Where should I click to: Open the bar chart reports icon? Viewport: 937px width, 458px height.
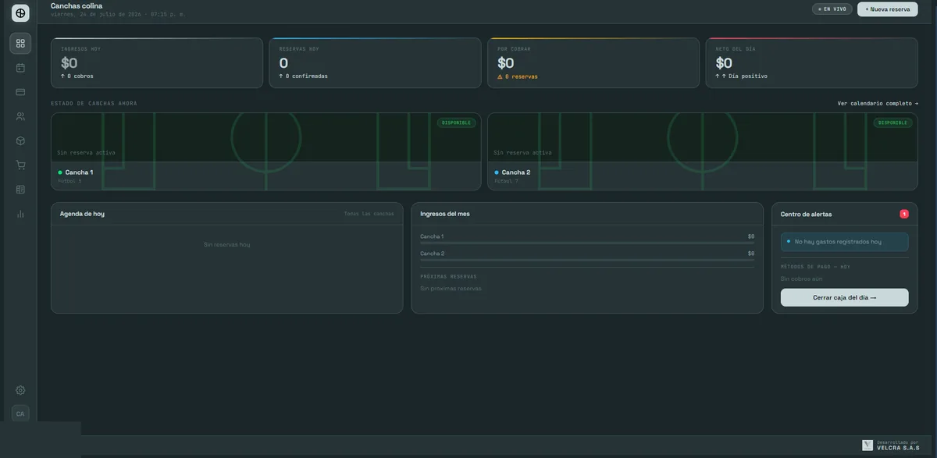[20, 213]
